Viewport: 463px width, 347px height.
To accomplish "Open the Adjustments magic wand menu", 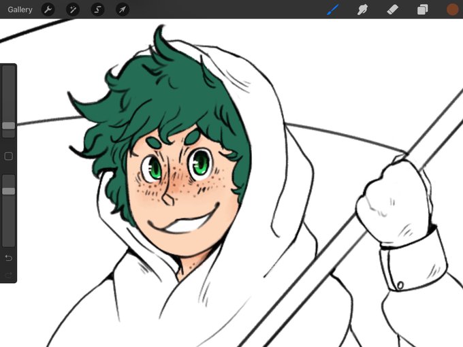I will click(73, 10).
